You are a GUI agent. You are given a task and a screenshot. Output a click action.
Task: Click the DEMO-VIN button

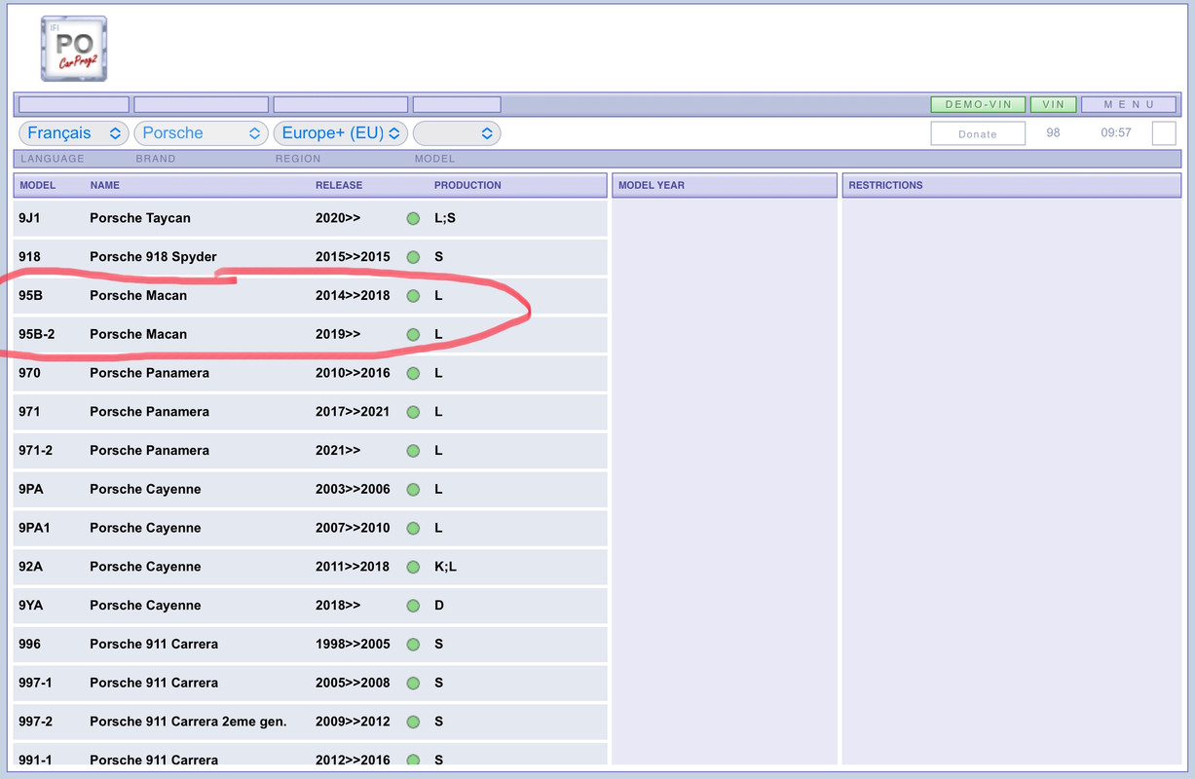point(978,104)
